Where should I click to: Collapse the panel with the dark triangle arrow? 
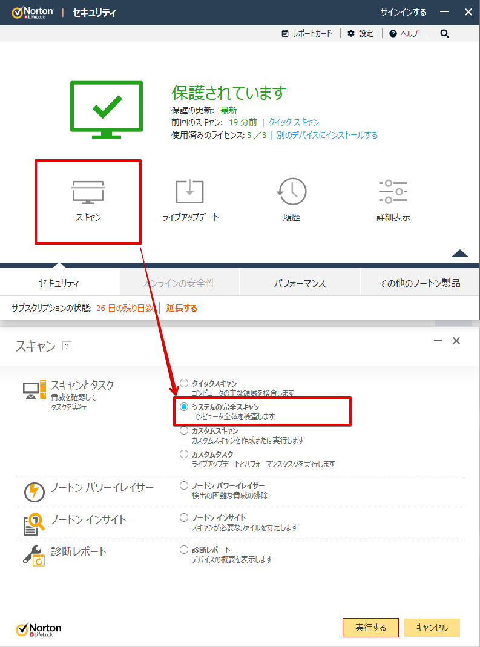pyautogui.click(x=460, y=254)
